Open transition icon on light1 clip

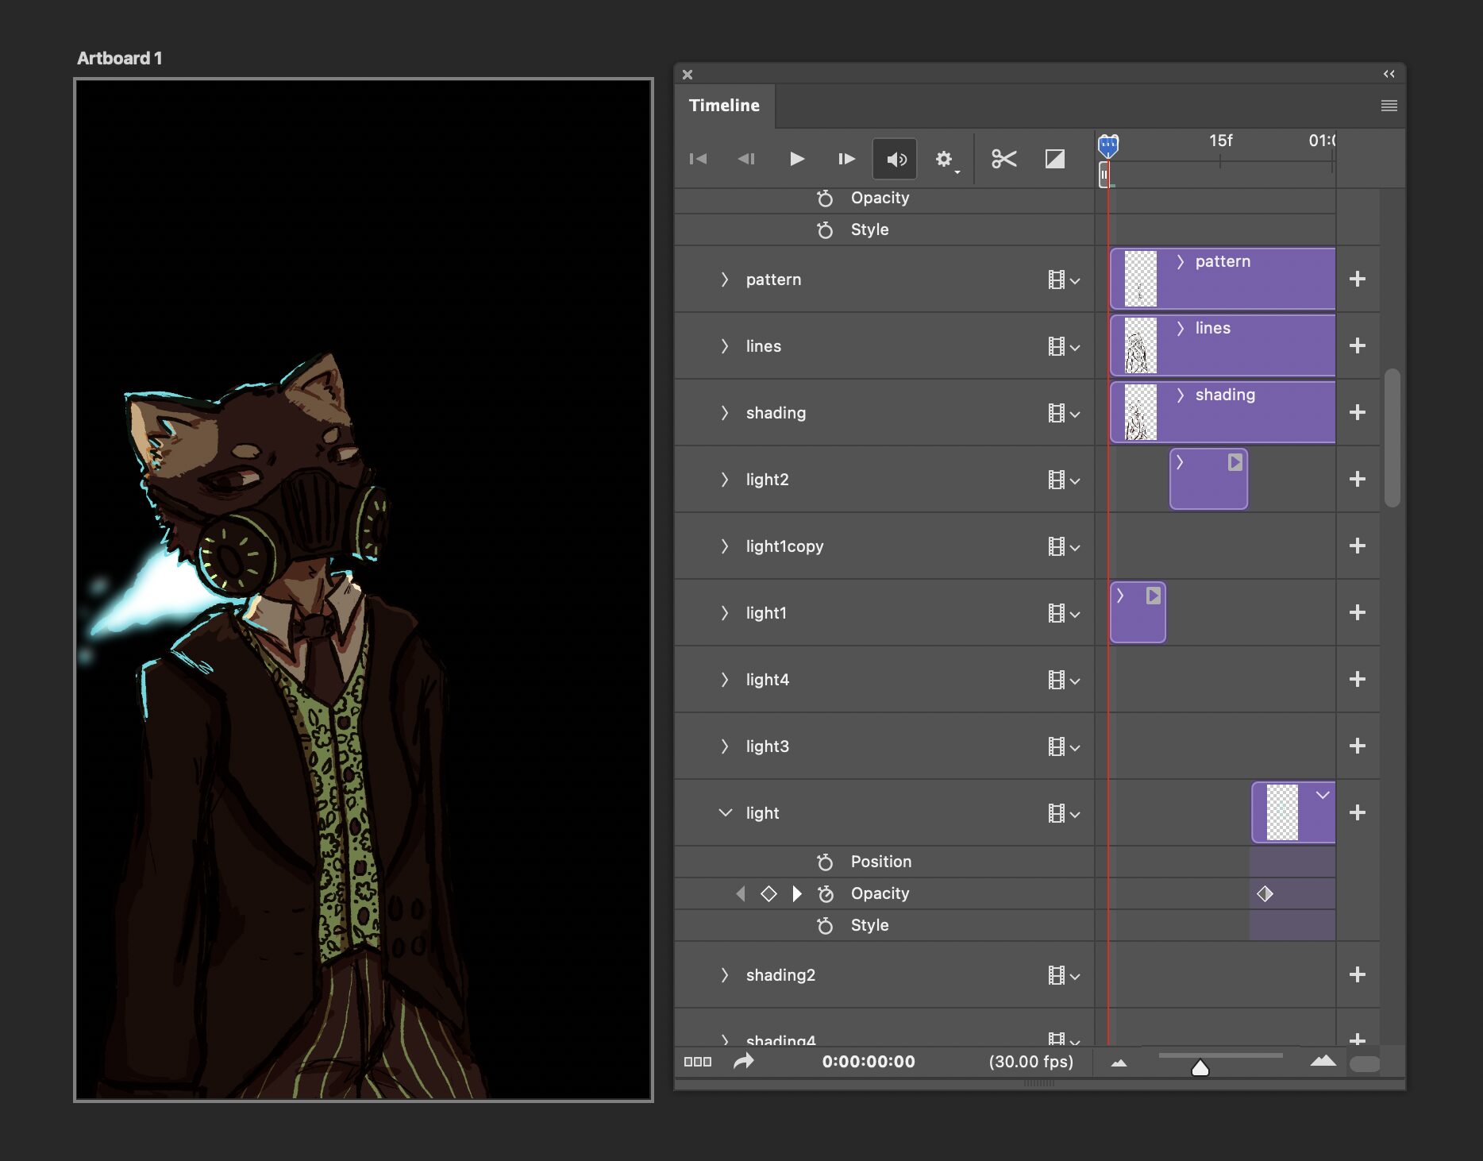pyautogui.click(x=1154, y=595)
